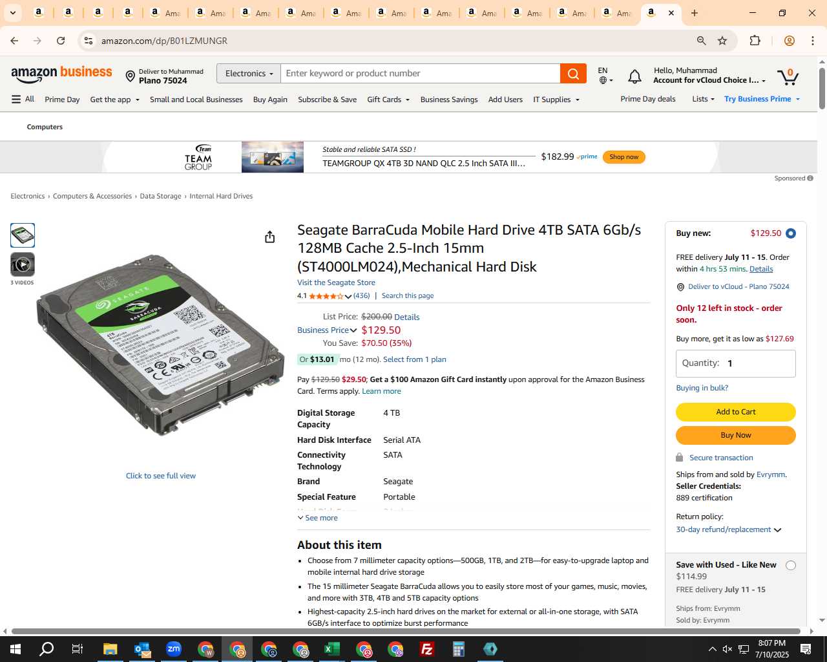Open Add Users
The image size is (827, 662).
pos(505,100)
